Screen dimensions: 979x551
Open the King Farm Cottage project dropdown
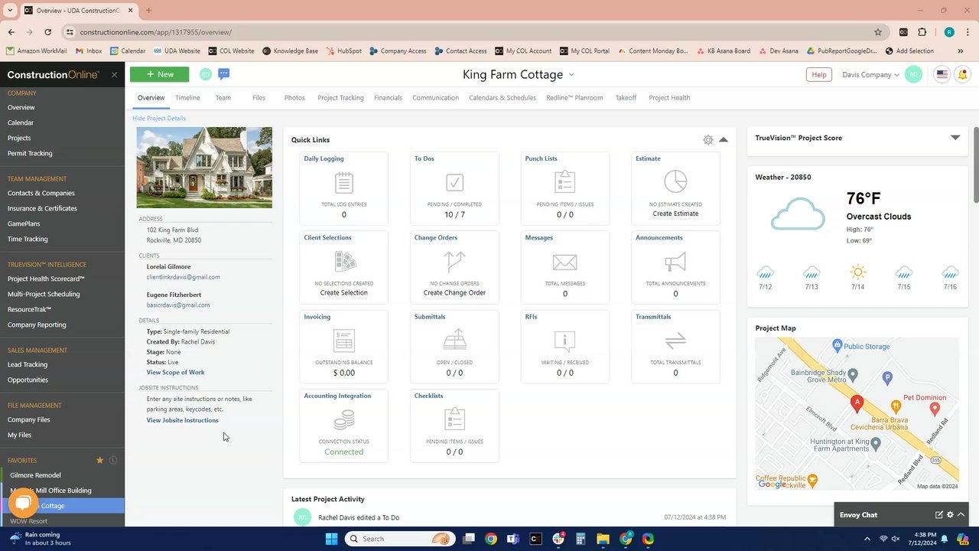pyautogui.click(x=571, y=75)
